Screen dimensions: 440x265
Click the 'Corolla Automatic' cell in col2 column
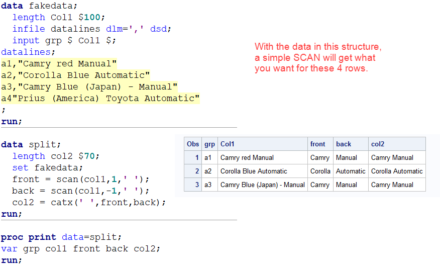coord(397,171)
